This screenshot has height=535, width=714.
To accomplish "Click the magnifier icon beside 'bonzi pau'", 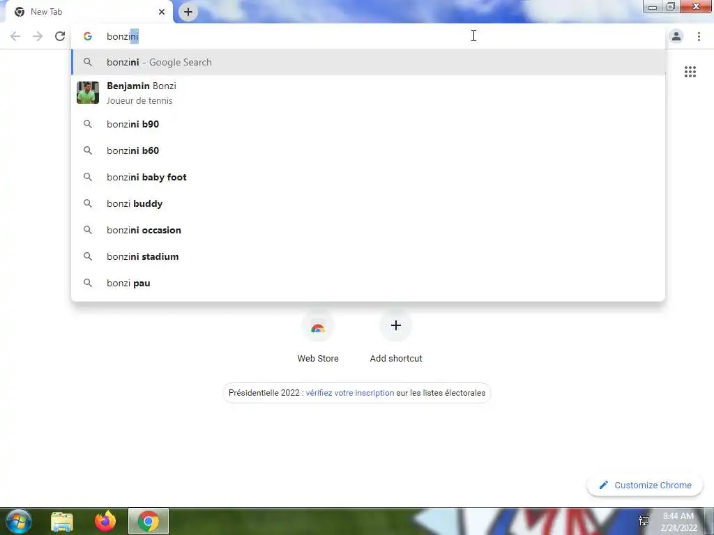I will (x=88, y=283).
